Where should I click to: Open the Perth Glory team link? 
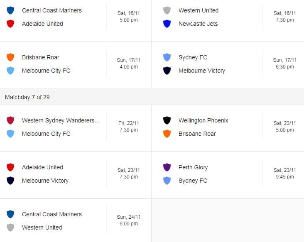pyautogui.click(x=193, y=167)
